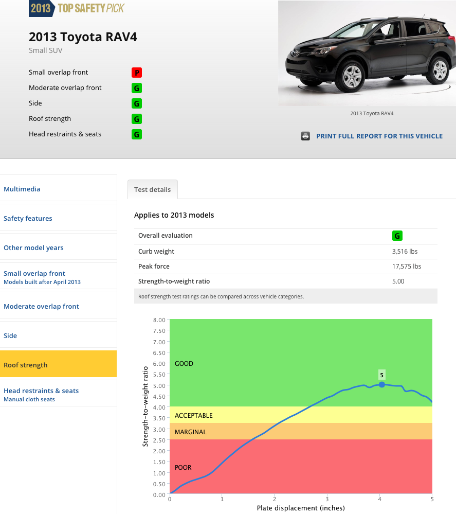This screenshot has width=456, height=514.
Task: Click the 8.00 tick label on y-axis
Action: click(x=159, y=320)
